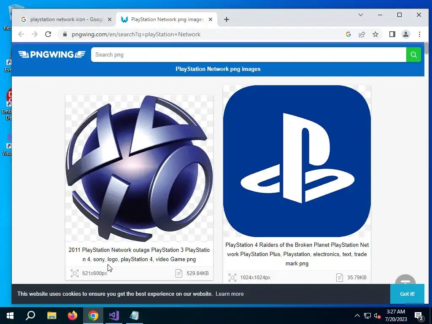Open the Windows Start menu
This screenshot has height=324, width=432.
tap(10, 316)
